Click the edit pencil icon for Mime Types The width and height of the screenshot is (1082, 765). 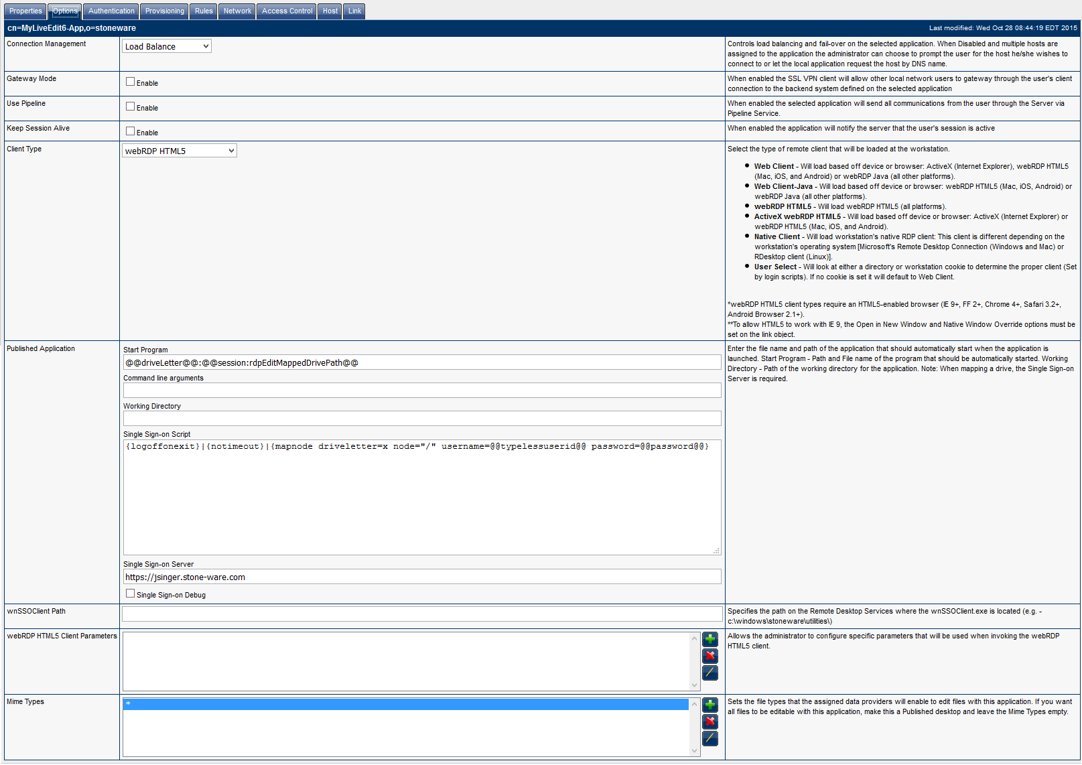(710, 738)
